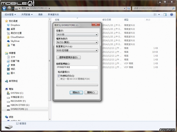
Task: Click the Forward navigation arrow
Action: [x=9, y=8]
